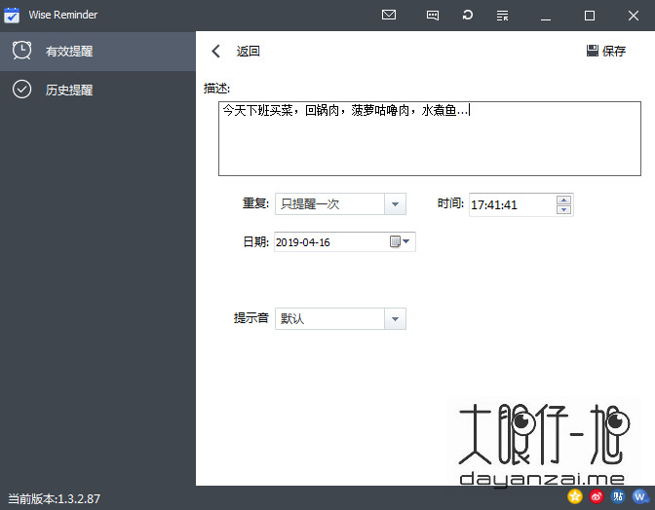
Task: Open the date picker calendar icon
Action: point(400,241)
